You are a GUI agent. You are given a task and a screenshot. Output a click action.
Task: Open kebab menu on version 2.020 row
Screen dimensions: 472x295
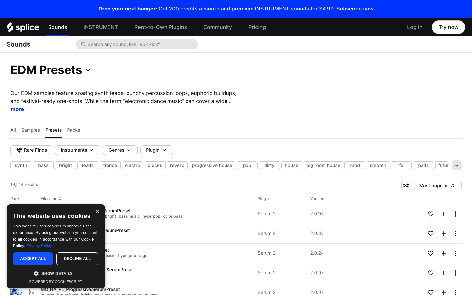point(456,273)
